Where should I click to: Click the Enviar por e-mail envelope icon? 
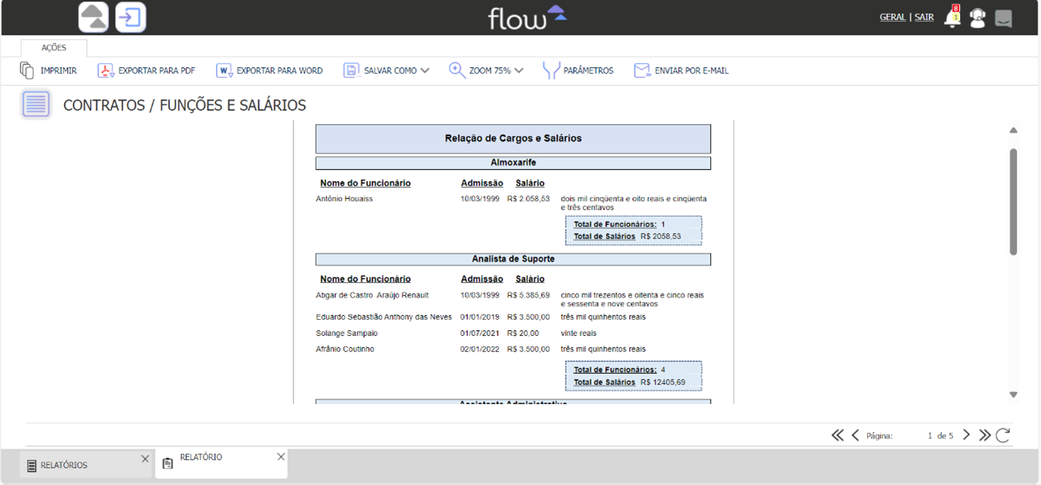point(642,71)
